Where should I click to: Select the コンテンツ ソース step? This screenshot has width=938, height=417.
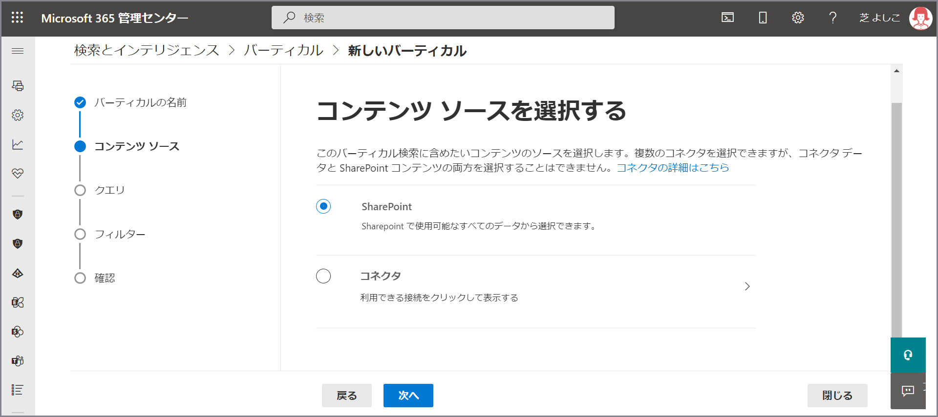tap(137, 146)
